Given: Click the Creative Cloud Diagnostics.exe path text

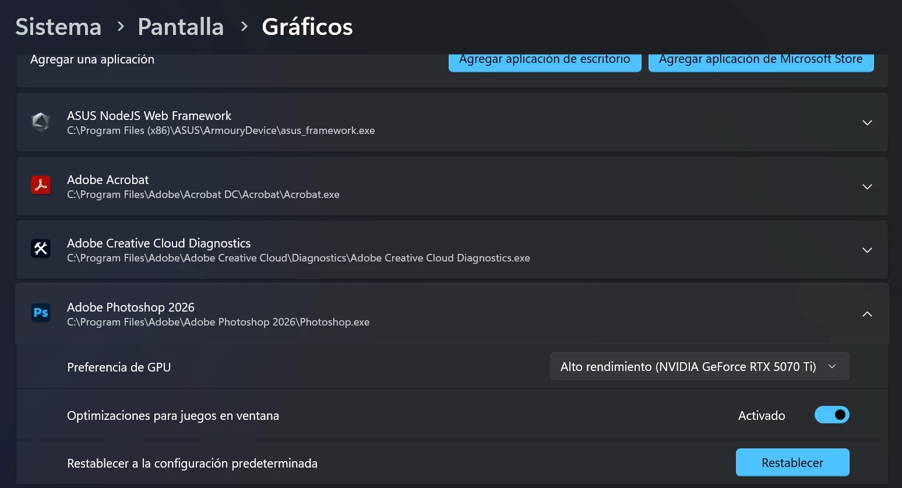Looking at the screenshot, I should point(298,258).
